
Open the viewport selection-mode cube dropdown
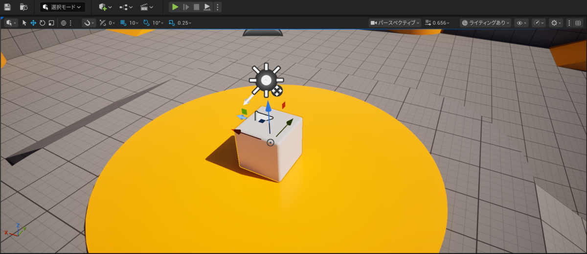coord(11,23)
